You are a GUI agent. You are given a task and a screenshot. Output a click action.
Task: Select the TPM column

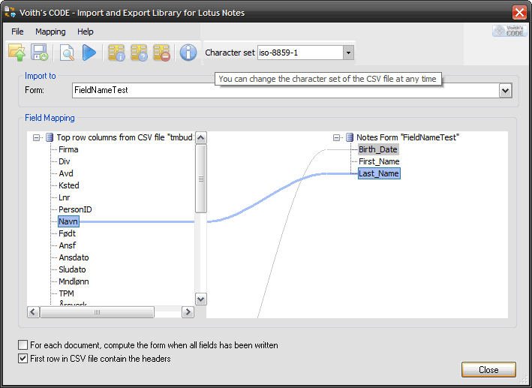tap(66, 293)
